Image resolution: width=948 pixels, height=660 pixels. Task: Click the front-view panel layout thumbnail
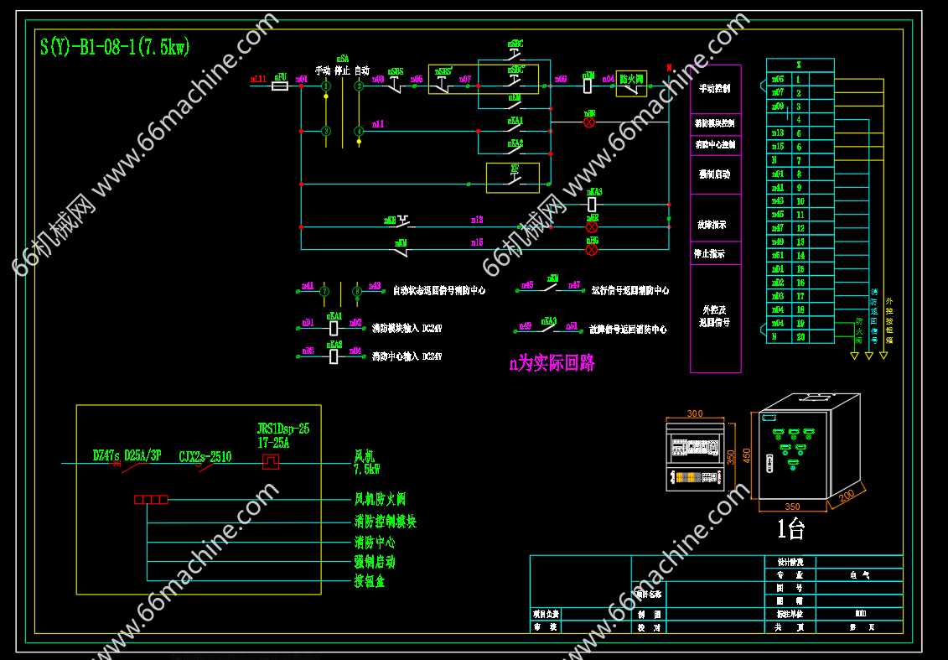[x=695, y=455]
